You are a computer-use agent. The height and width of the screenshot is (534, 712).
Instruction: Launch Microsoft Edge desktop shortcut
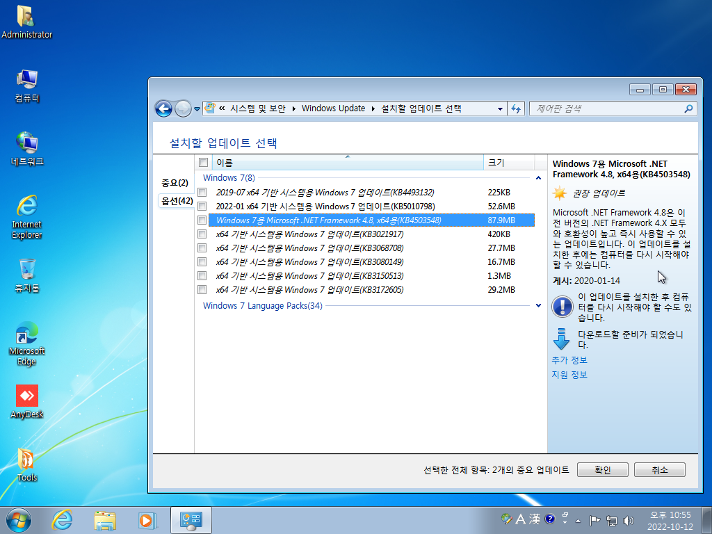(x=27, y=343)
